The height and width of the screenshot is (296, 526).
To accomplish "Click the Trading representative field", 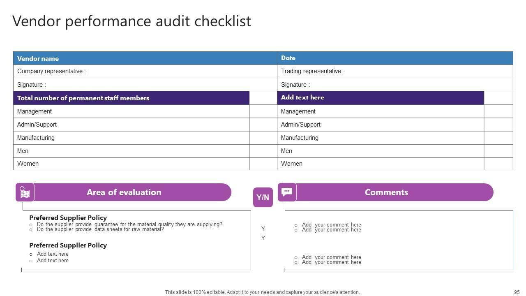I will 395,71.
